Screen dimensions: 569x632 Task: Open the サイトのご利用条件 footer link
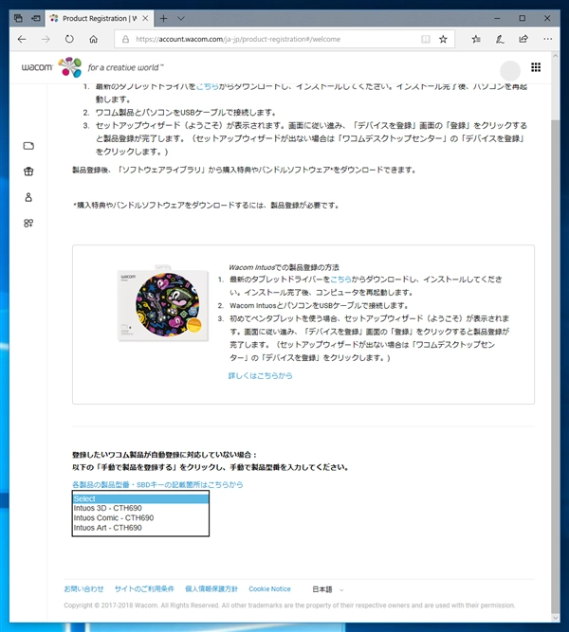pyautogui.click(x=144, y=588)
